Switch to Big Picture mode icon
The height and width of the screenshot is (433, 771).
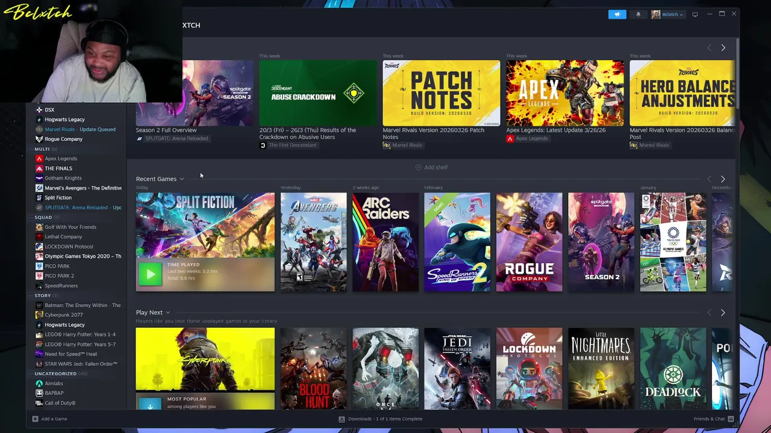(695, 14)
